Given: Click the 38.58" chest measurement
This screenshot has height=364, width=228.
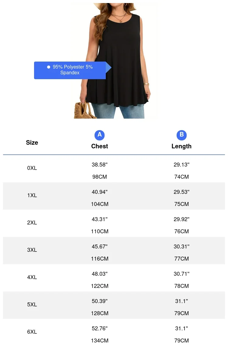Looking at the screenshot, I should pos(100,165).
